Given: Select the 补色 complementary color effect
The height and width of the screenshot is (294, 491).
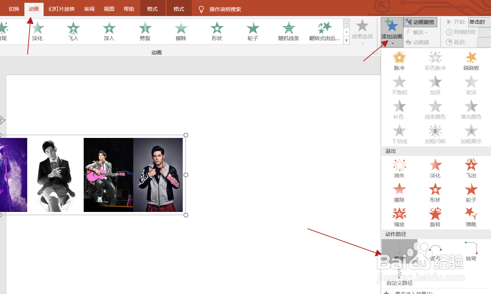Looking at the screenshot, I should point(399,110).
